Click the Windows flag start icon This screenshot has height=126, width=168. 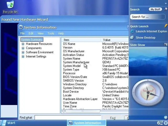point(3,123)
